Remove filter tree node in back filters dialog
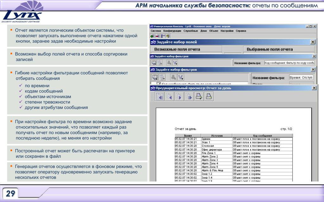Viewport: 324px width, 202px height. [x=160, y=62]
